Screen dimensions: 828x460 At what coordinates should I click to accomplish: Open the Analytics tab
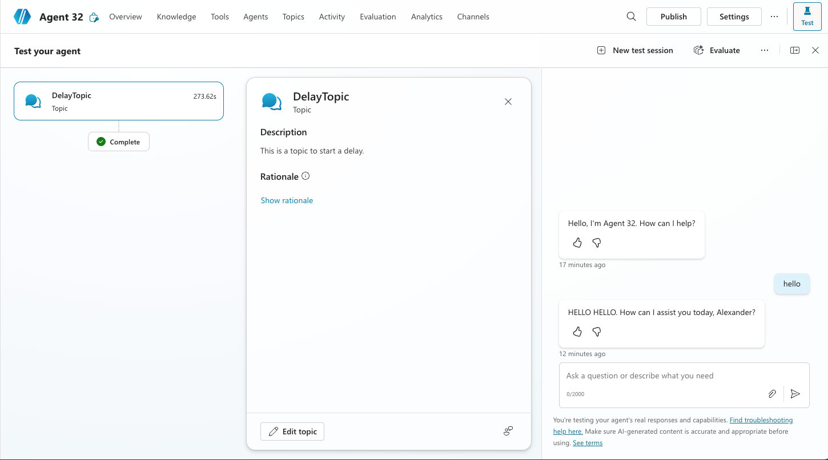tap(427, 17)
